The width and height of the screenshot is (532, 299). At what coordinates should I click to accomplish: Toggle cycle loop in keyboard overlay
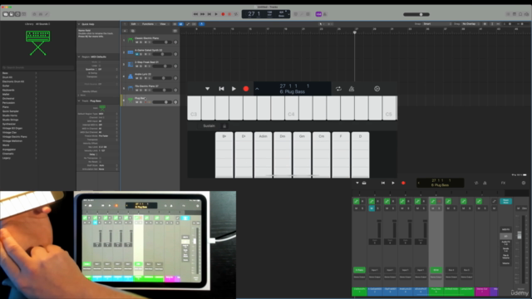click(x=338, y=89)
